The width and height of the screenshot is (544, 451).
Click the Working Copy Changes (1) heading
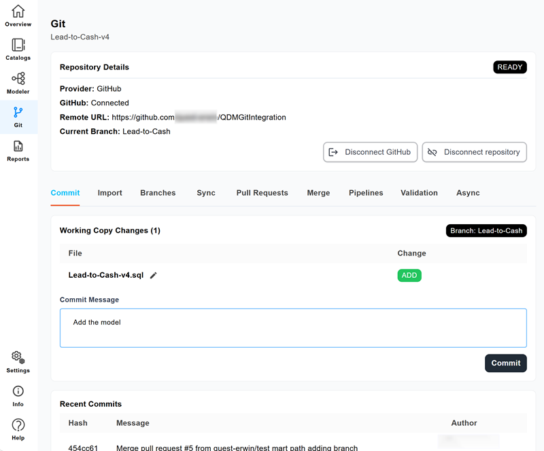coord(110,230)
